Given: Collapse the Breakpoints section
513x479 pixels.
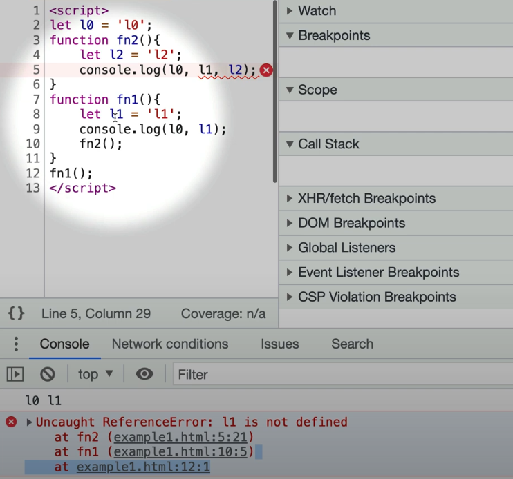Looking at the screenshot, I should tap(396, 35).
